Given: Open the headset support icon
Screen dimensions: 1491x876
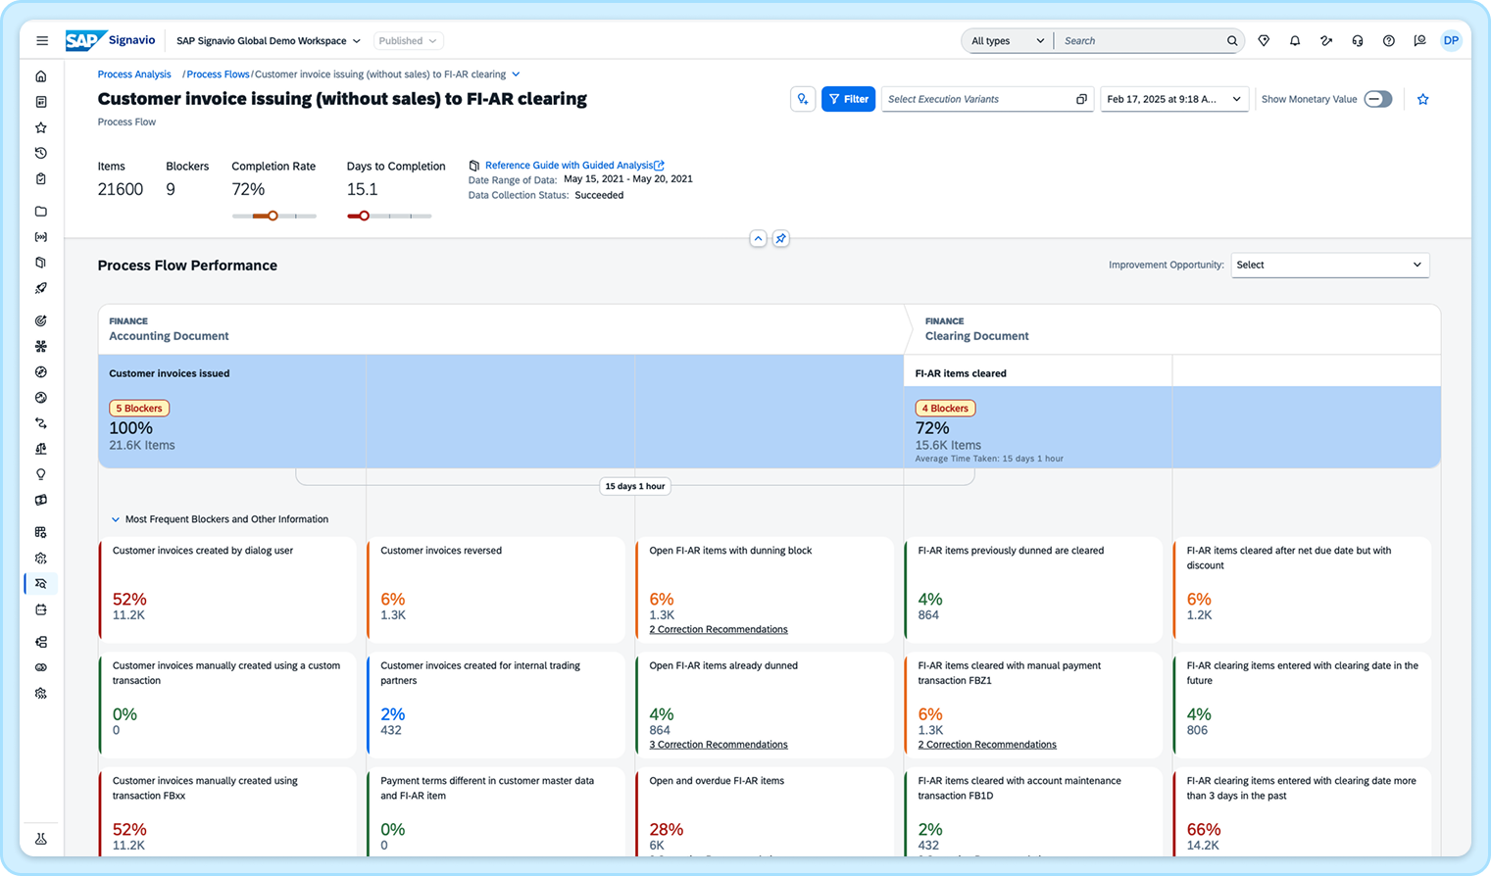Looking at the screenshot, I should click(x=1358, y=41).
